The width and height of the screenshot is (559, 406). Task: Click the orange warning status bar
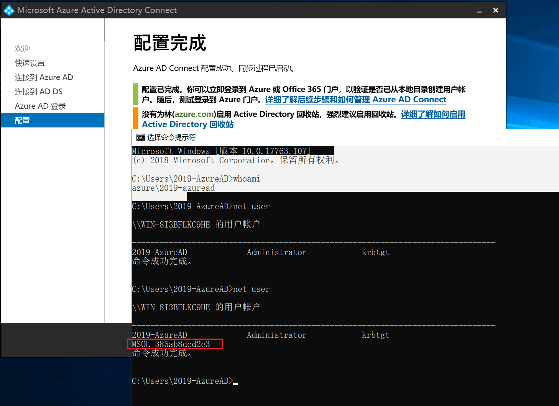tap(135, 118)
